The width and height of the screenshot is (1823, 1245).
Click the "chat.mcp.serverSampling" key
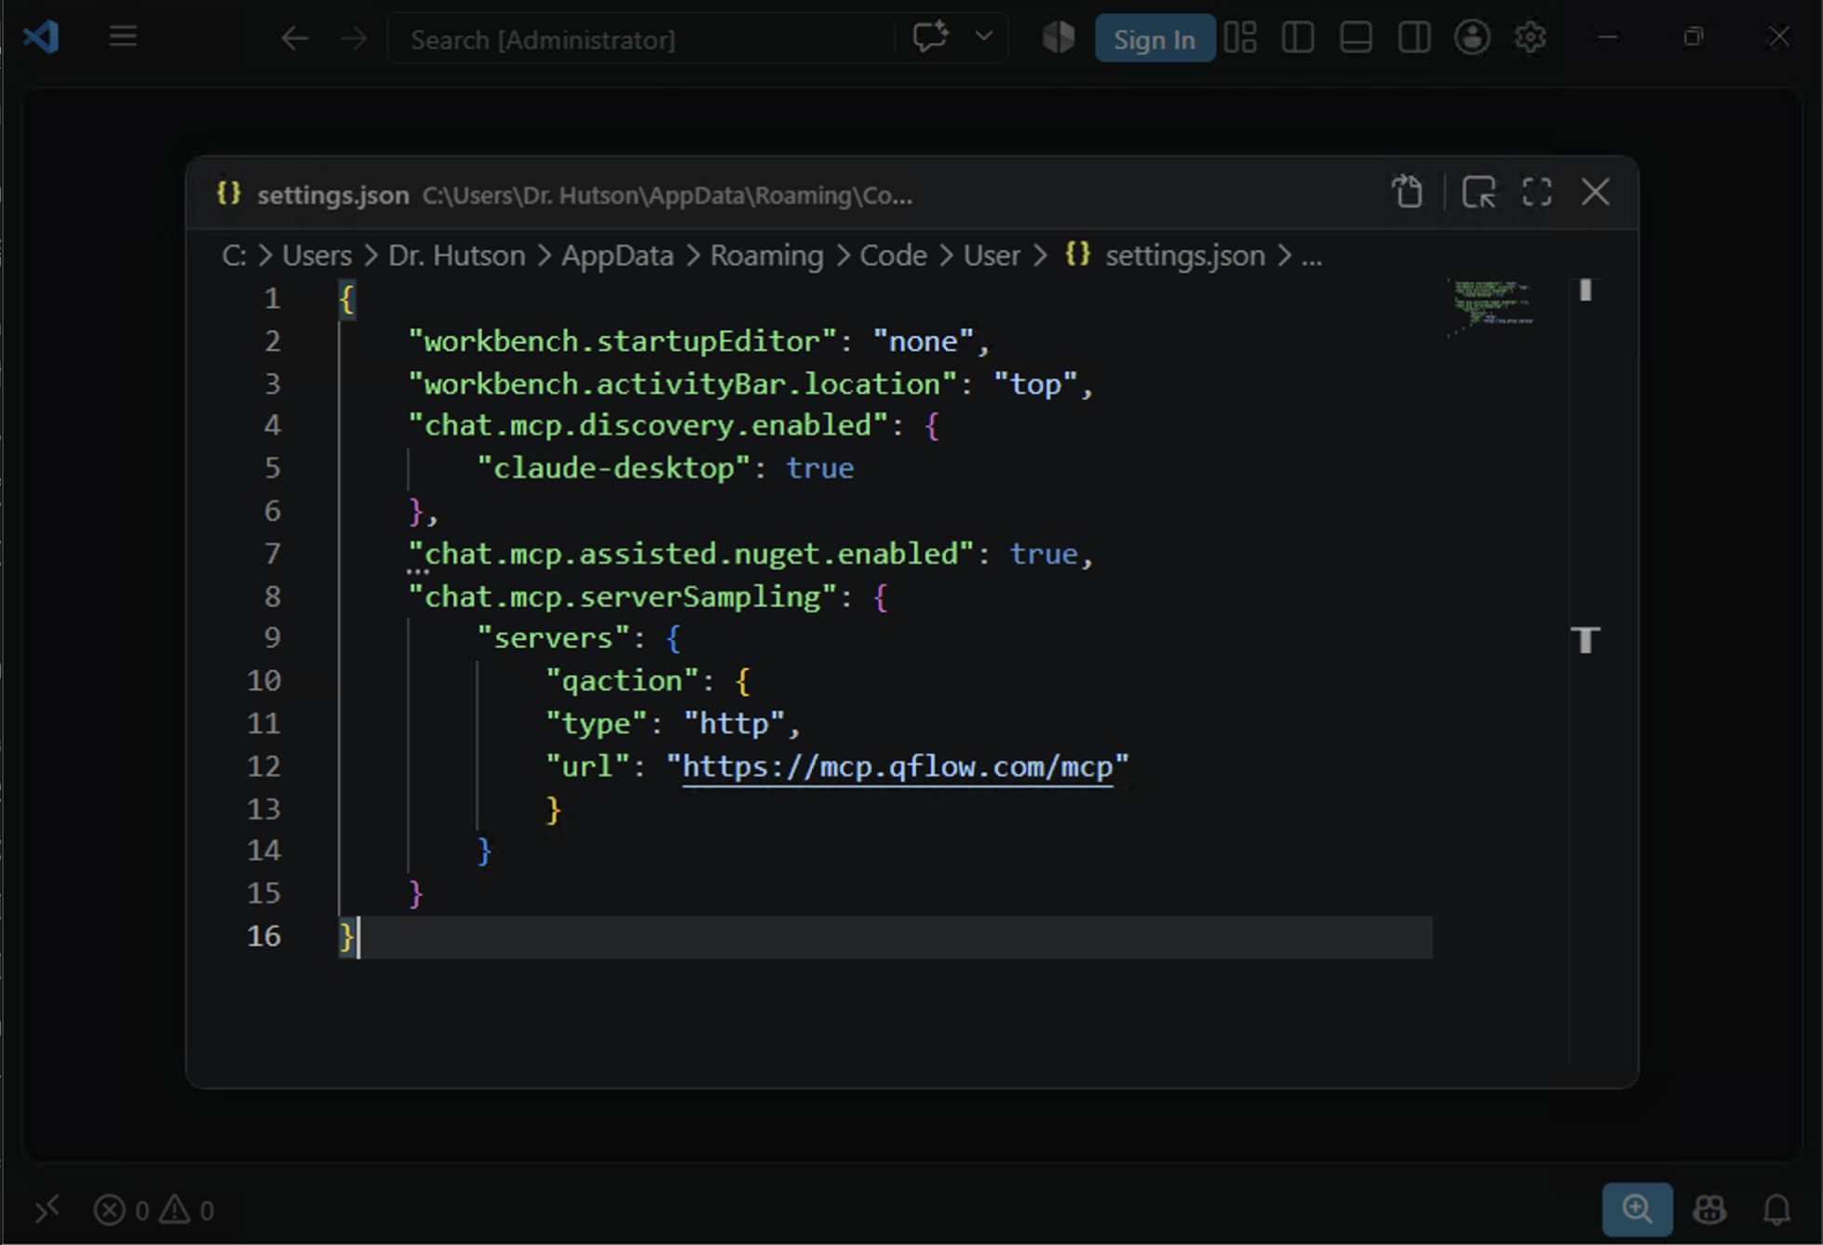(622, 596)
